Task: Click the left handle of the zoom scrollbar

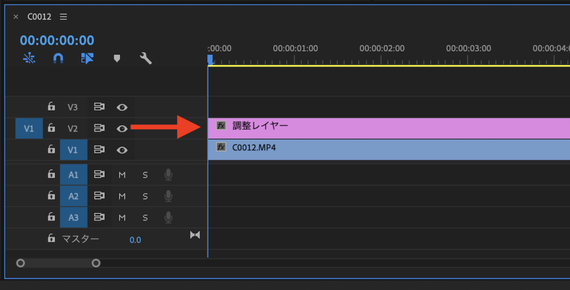Action: coord(21,263)
